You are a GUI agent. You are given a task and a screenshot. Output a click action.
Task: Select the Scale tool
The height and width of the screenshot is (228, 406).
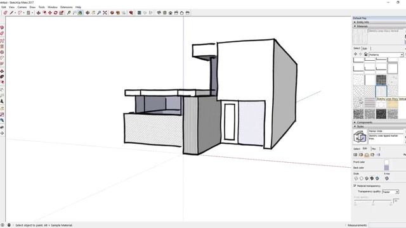coord(62,13)
